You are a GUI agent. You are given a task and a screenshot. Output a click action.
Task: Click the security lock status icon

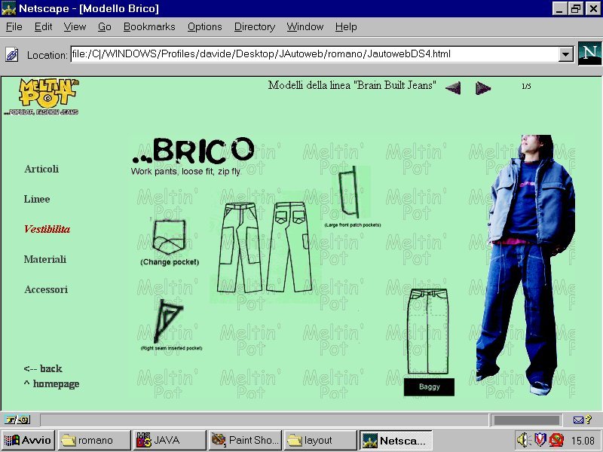pyautogui.click(x=17, y=420)
